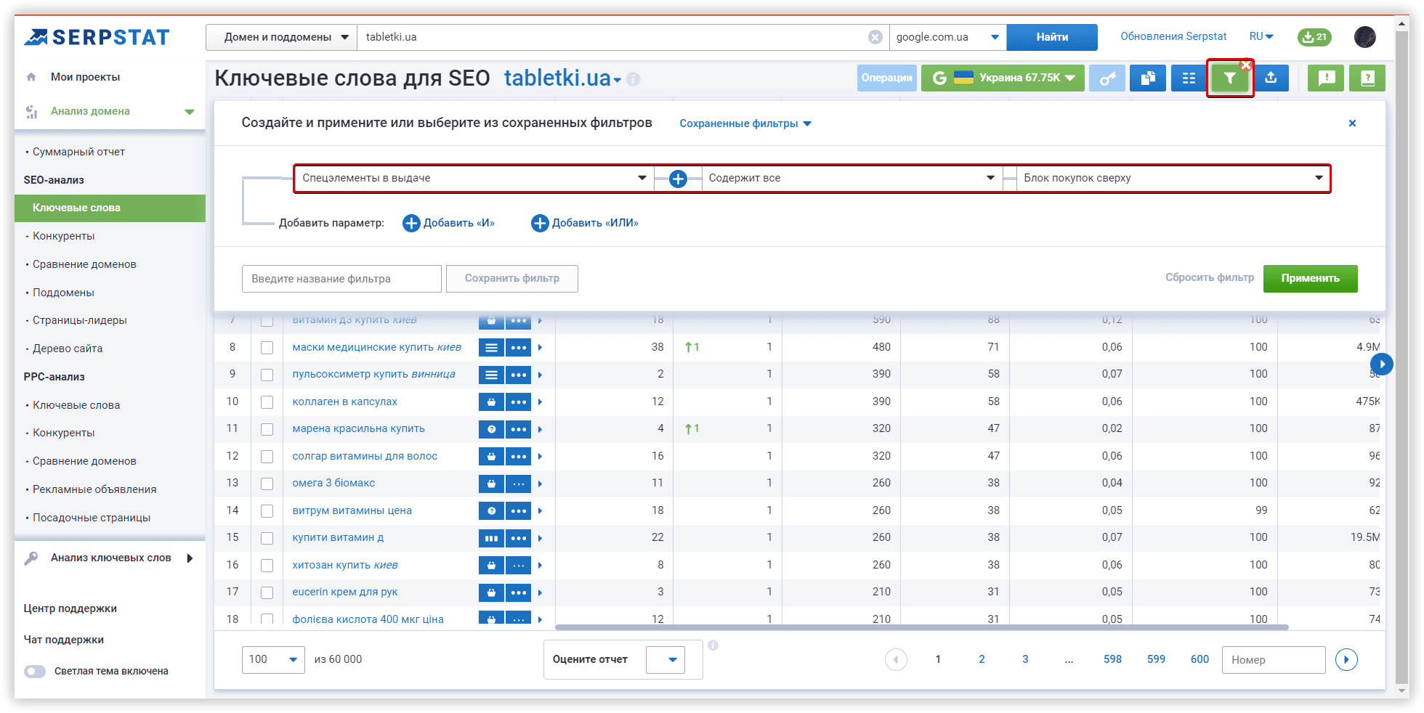Screen dimensions: 1424x713
Task: Click basket icon for омега 3 біомакс
Action: coord(491,484)
